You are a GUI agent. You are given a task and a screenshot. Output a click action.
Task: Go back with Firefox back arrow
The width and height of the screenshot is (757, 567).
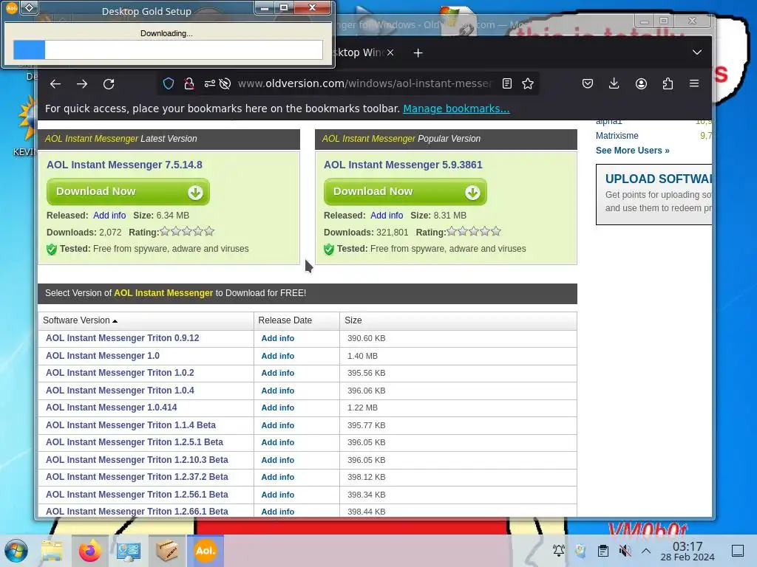(x=55, y=84)
